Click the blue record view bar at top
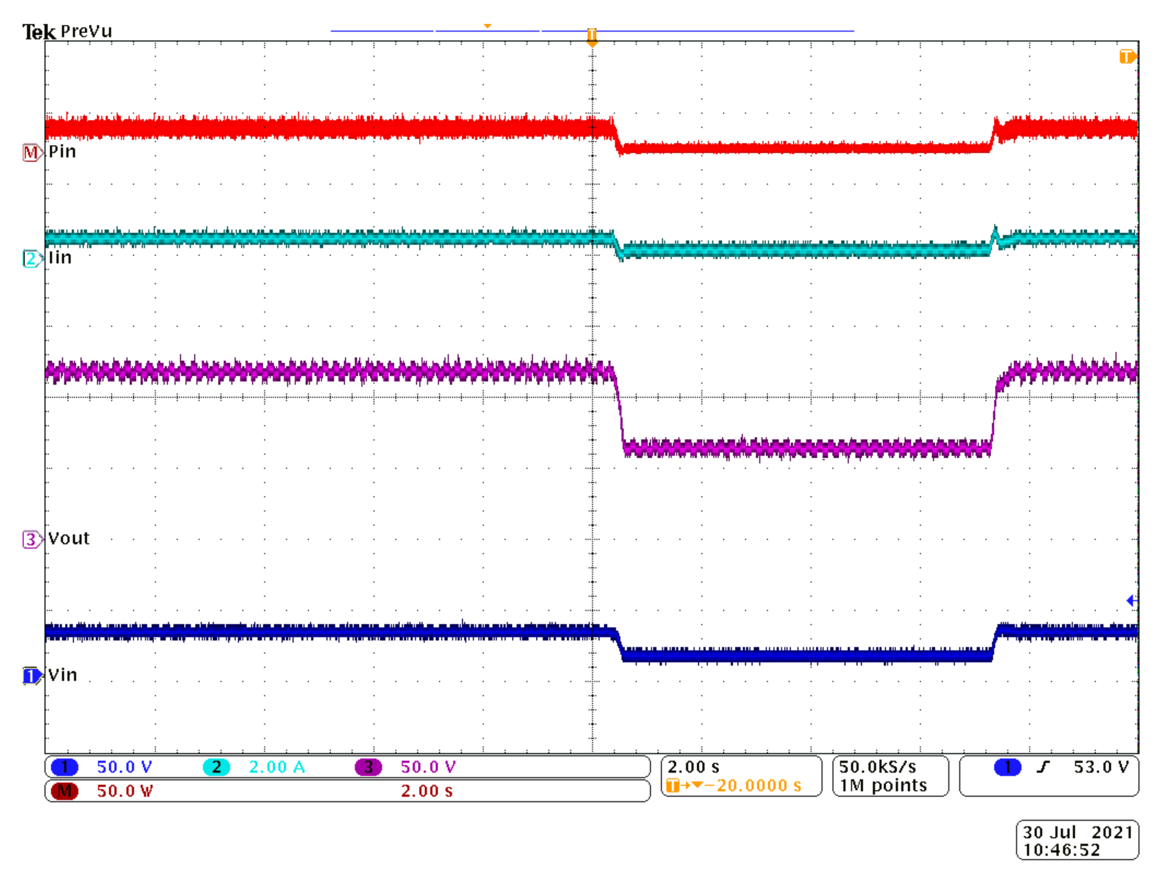This screenshot has width=1165, height=881. click(592, 31)
